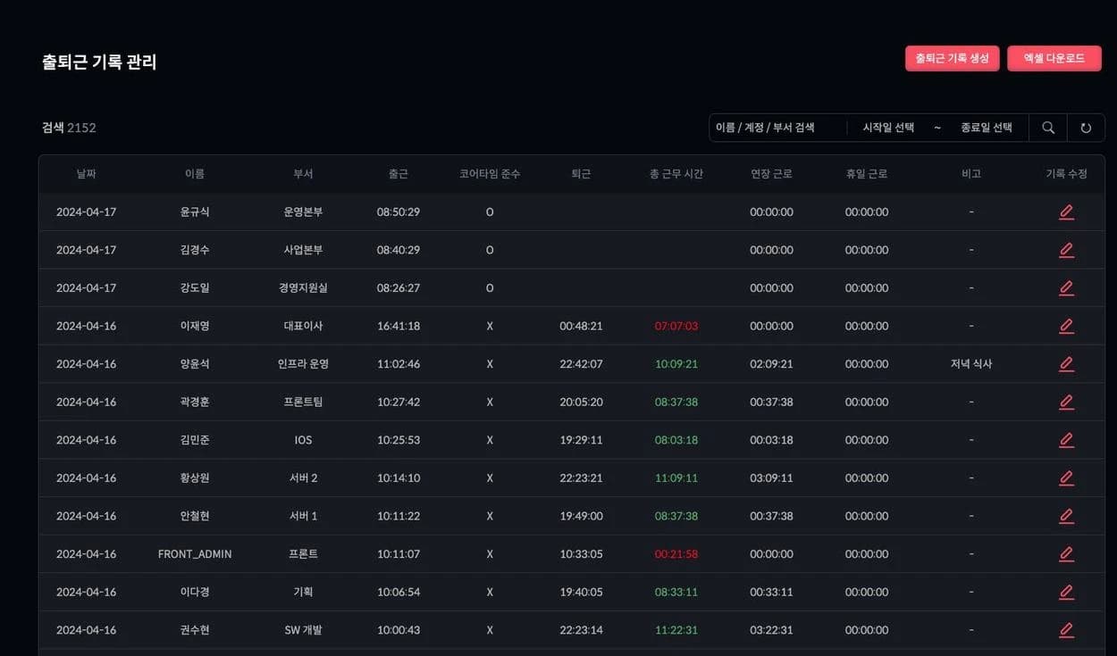
Task: Click clock-in time 08:26:27
Action: pos(399,288)
